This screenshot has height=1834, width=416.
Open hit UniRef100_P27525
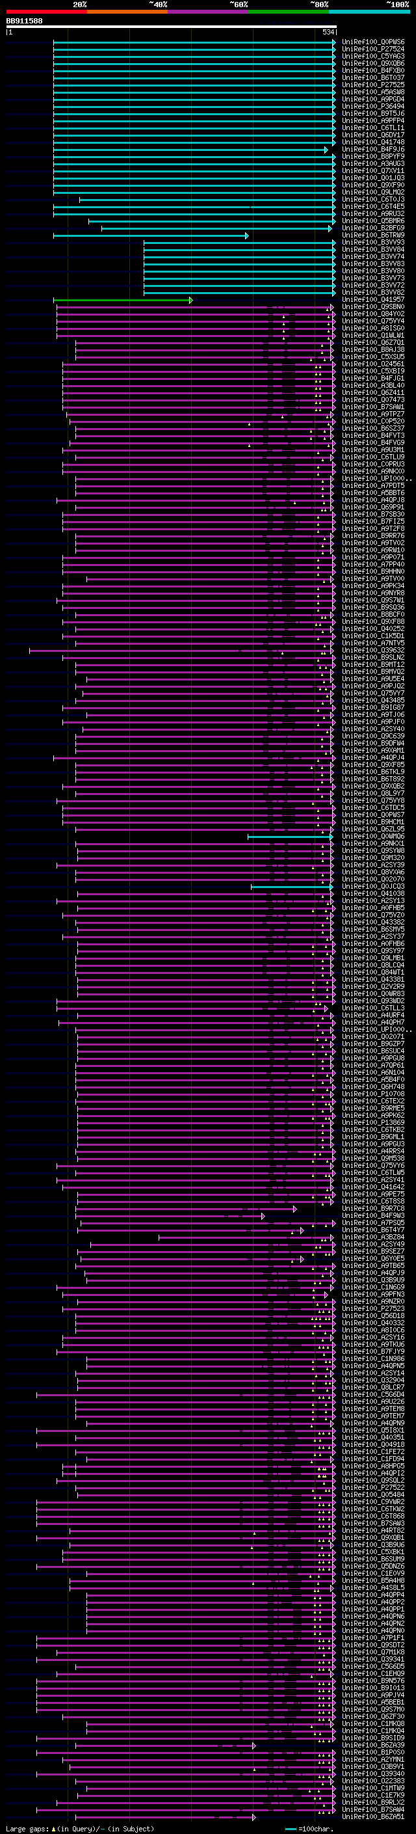372,85
